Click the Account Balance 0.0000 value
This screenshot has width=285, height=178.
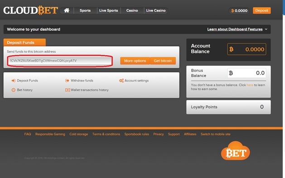click(255, 49)
